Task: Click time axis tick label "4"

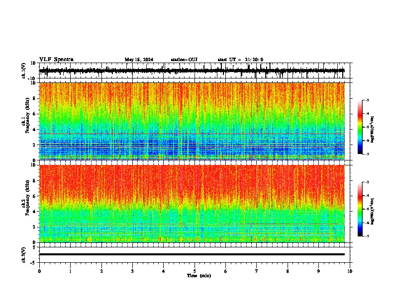Action: (164, 271)
